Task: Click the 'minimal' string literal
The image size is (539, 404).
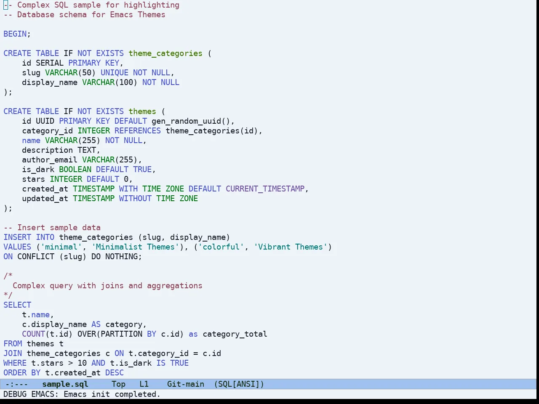Action: [x=61, y=247]
